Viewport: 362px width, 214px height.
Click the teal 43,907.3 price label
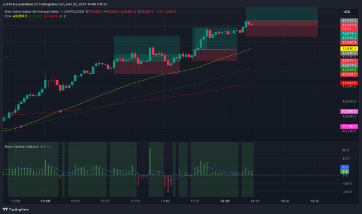(x=349, y=38)
